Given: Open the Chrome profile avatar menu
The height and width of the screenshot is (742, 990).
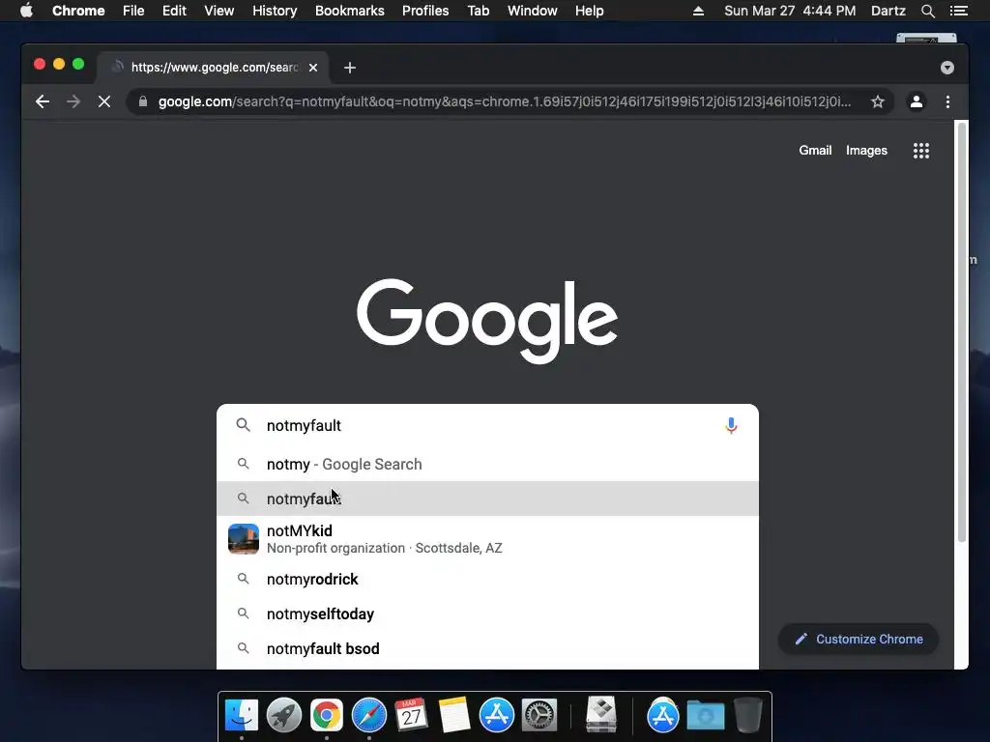Looking at the screenshot, I should point(917,101).
